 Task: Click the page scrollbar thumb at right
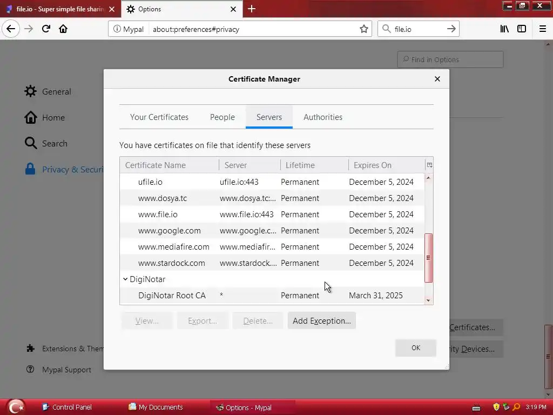(548, 357)
